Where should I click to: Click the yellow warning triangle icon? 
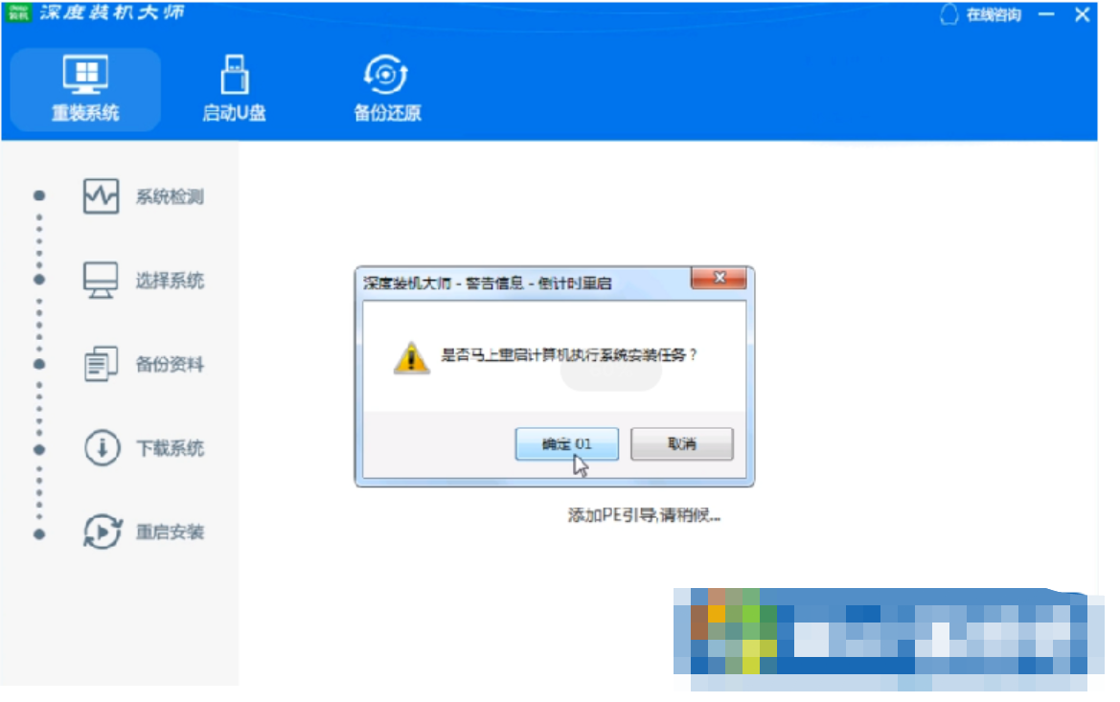click(411, 358)
